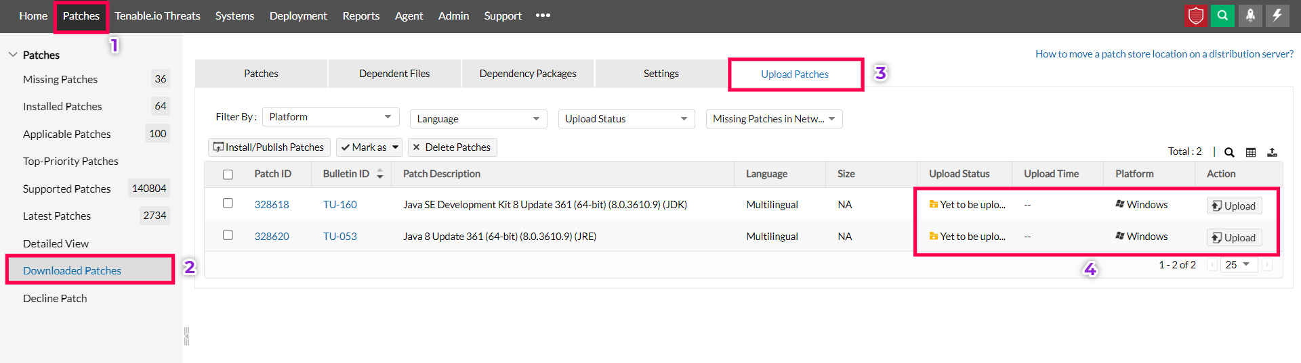
Task: Click the table search magnifier icon
Action: tap(1229, 152)
